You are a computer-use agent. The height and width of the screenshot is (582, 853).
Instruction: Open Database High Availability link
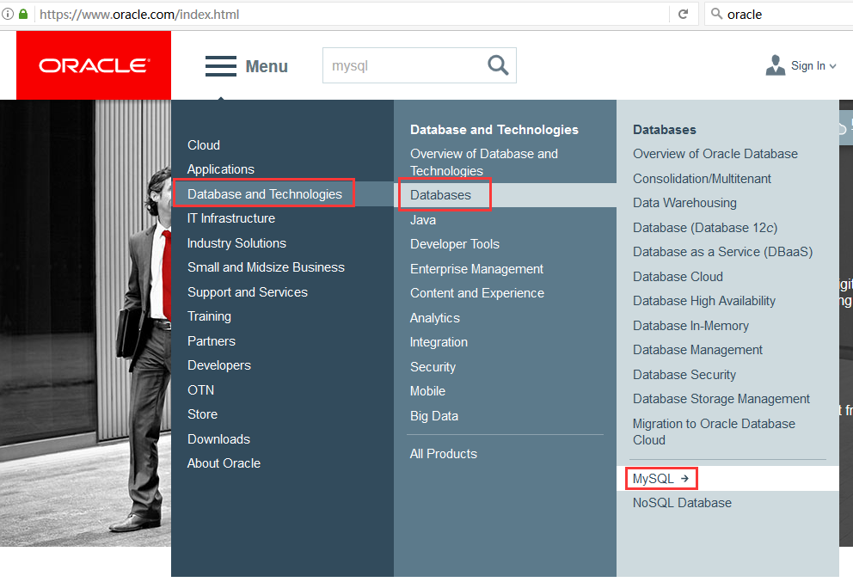coord(704,301)
